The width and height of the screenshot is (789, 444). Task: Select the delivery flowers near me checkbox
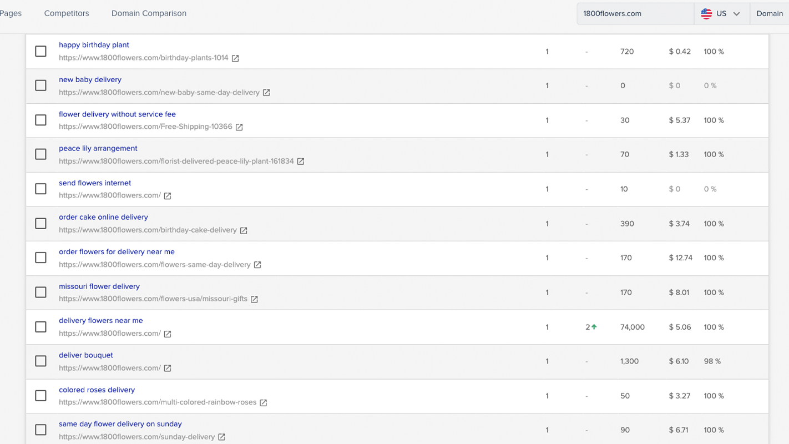41,327
